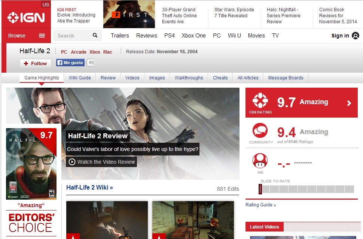Click the PC platform link under Half-Life 2
Viewport: 363px width, 239px height.
[x=64, y=52]
